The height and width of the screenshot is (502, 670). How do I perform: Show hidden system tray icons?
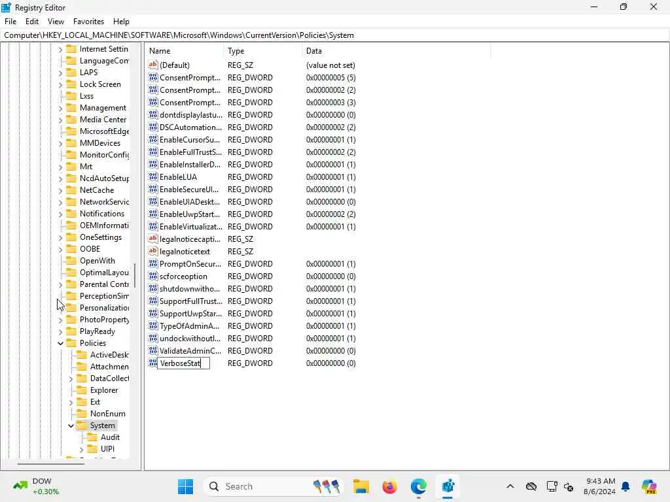[510, 486]
